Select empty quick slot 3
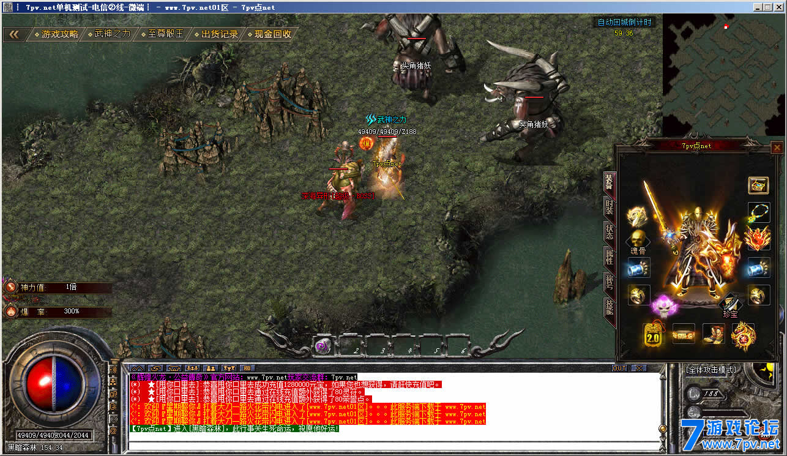This screenshot has height=456, width=787. coord(378,346)
